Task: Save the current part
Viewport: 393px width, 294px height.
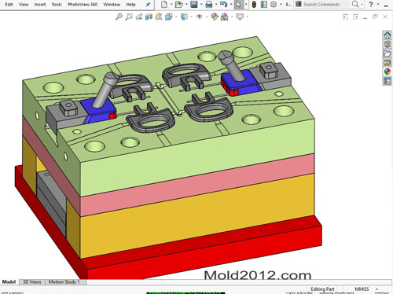Action: click(194, 5)
